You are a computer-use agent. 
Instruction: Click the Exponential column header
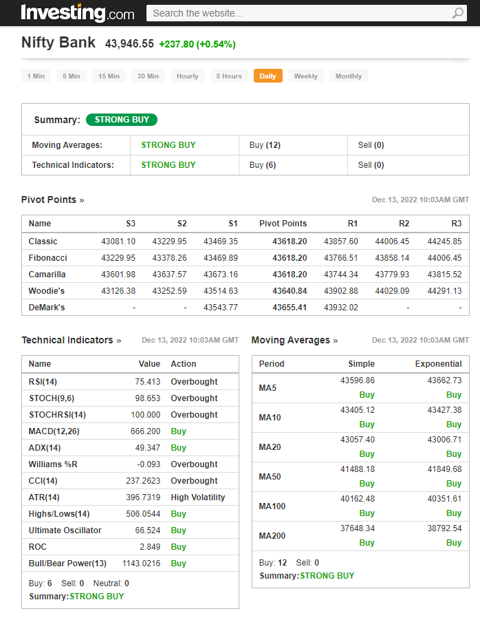click(x=438, y=364)
